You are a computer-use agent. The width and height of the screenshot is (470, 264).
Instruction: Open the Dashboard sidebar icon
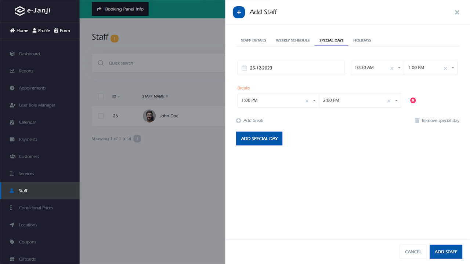click(x=12, y=54)
